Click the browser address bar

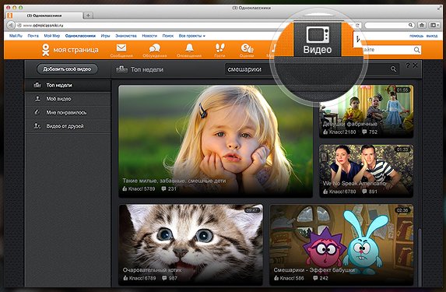point(185,26)
